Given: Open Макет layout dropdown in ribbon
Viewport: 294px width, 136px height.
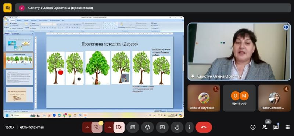Looking at the screenshot, I should (x=33, y=24).
